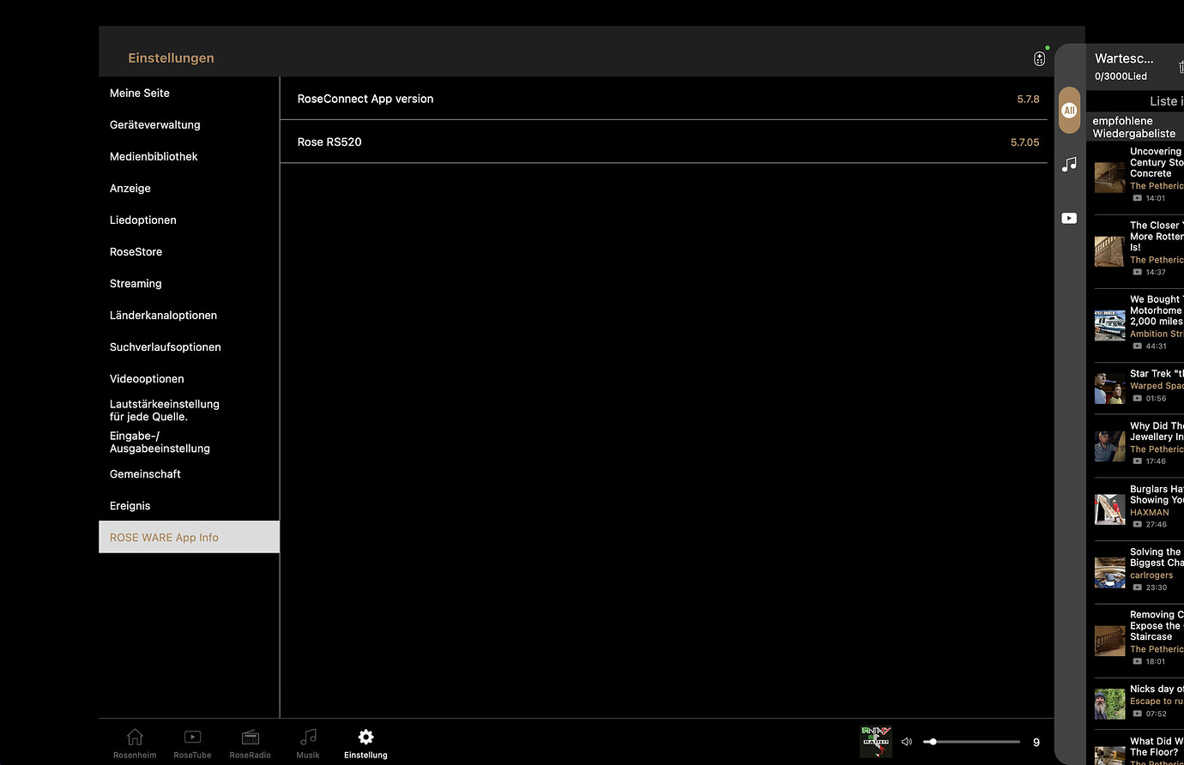The width and height of the screenshot is (1184, 765).
Task: Open Eingabe-/Ausgabeeinstellung settings
Action: [189, 442]
